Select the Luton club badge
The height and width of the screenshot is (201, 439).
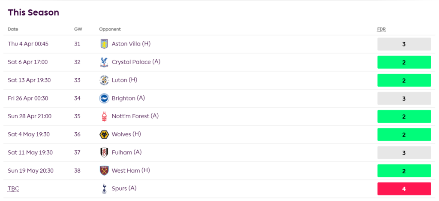104,80
